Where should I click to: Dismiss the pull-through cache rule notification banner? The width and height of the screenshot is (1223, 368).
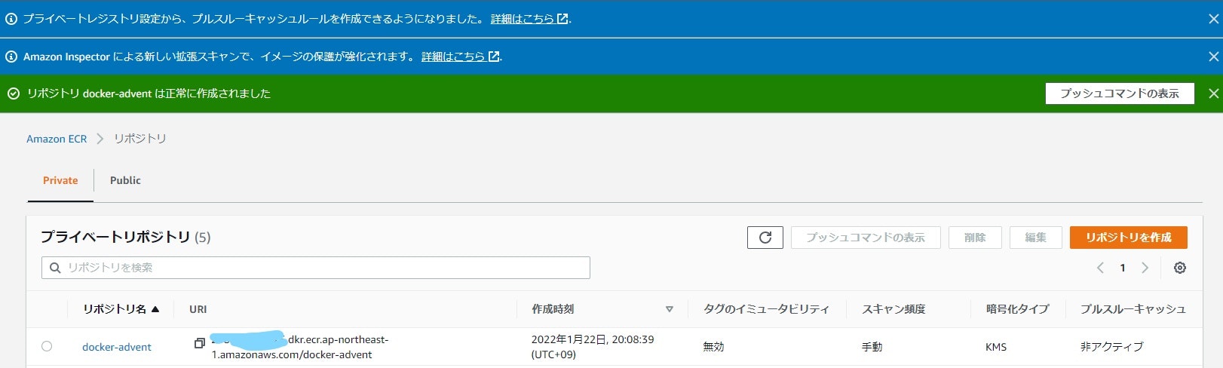[1213, 19]
